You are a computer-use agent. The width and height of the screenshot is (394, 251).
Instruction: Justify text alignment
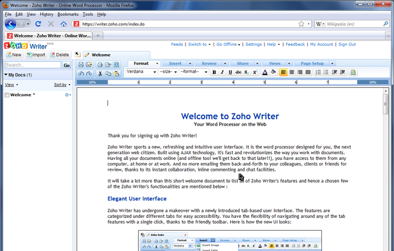coord(308,72)
